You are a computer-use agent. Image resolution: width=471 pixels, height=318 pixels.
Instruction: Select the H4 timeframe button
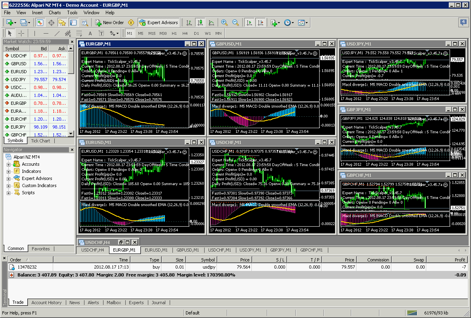click(185, 33)
